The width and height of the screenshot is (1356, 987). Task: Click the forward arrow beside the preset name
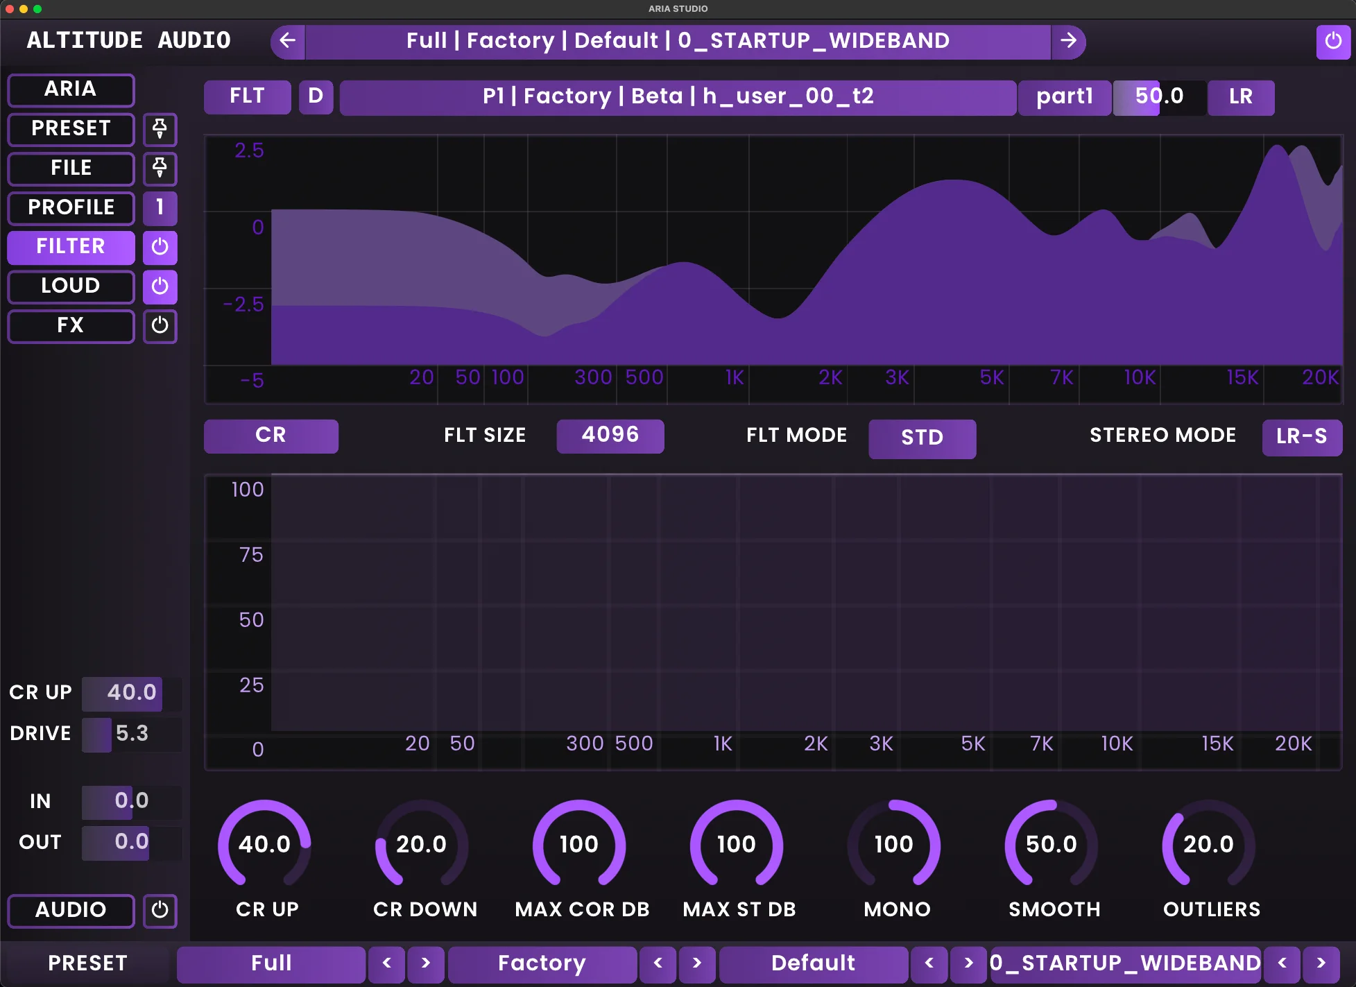click(x=1069, y=41)
